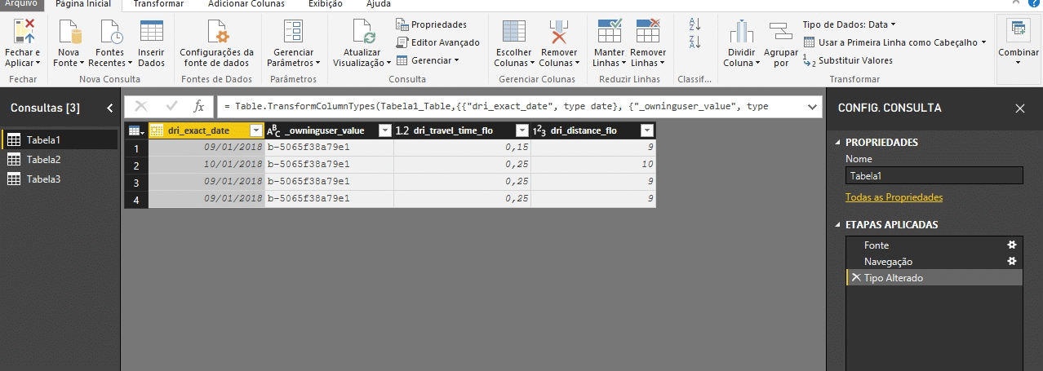Open filter dropdown on dri_distance_flo column

[x=647, y=130]
